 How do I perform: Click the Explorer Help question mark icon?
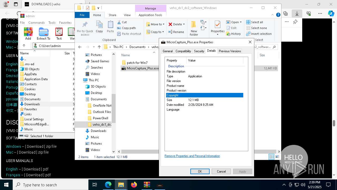click(278, 15)
